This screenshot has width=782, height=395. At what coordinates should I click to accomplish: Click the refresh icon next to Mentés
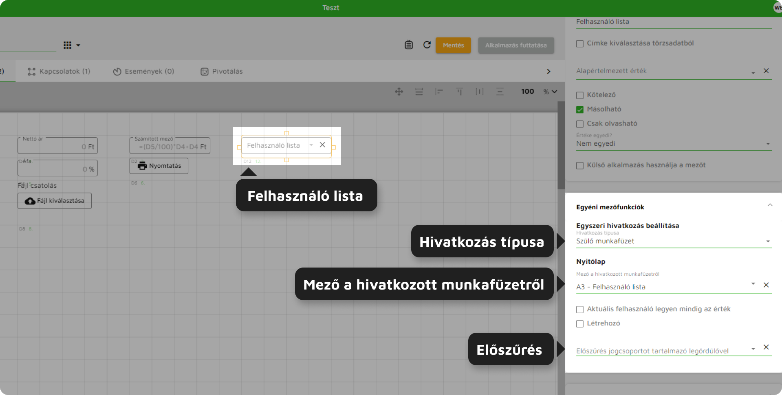(x=427, y=45)
